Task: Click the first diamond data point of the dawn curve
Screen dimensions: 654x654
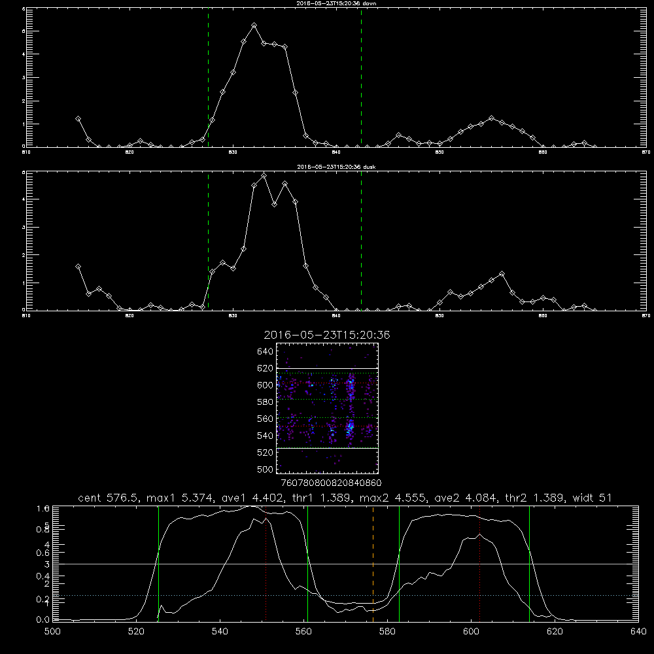Action: click(x=78, y=119)
